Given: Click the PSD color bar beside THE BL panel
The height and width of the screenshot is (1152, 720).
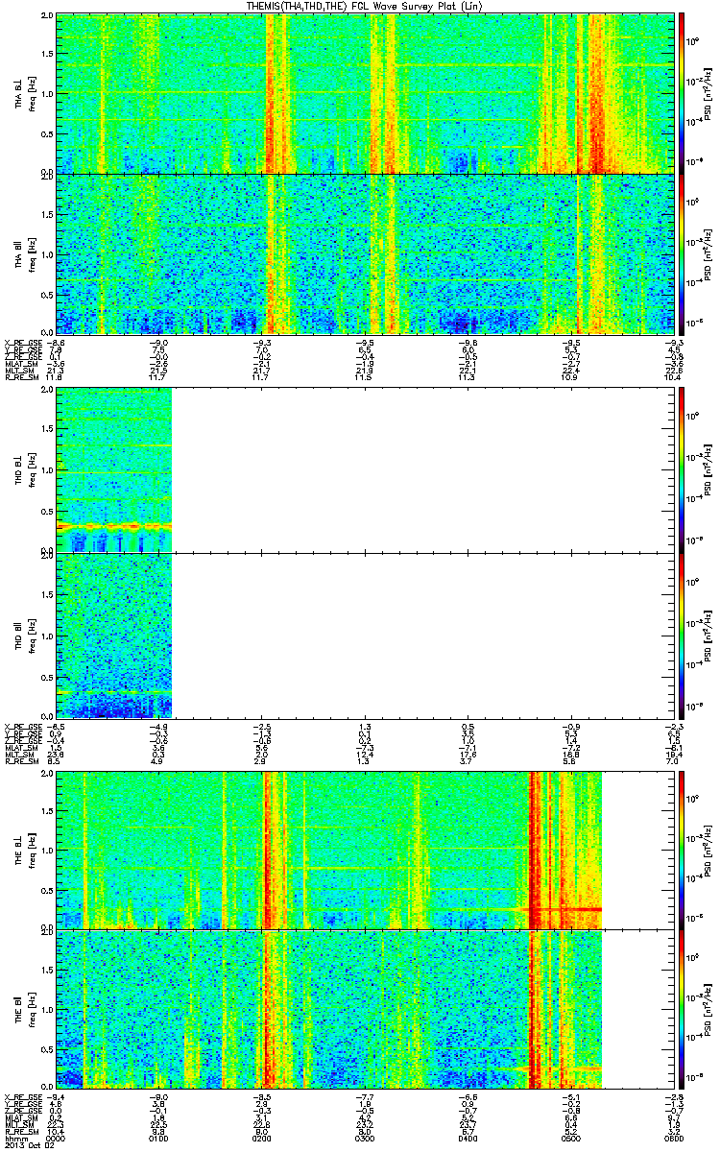Looking at the screenshot, I should click(682, 851).
